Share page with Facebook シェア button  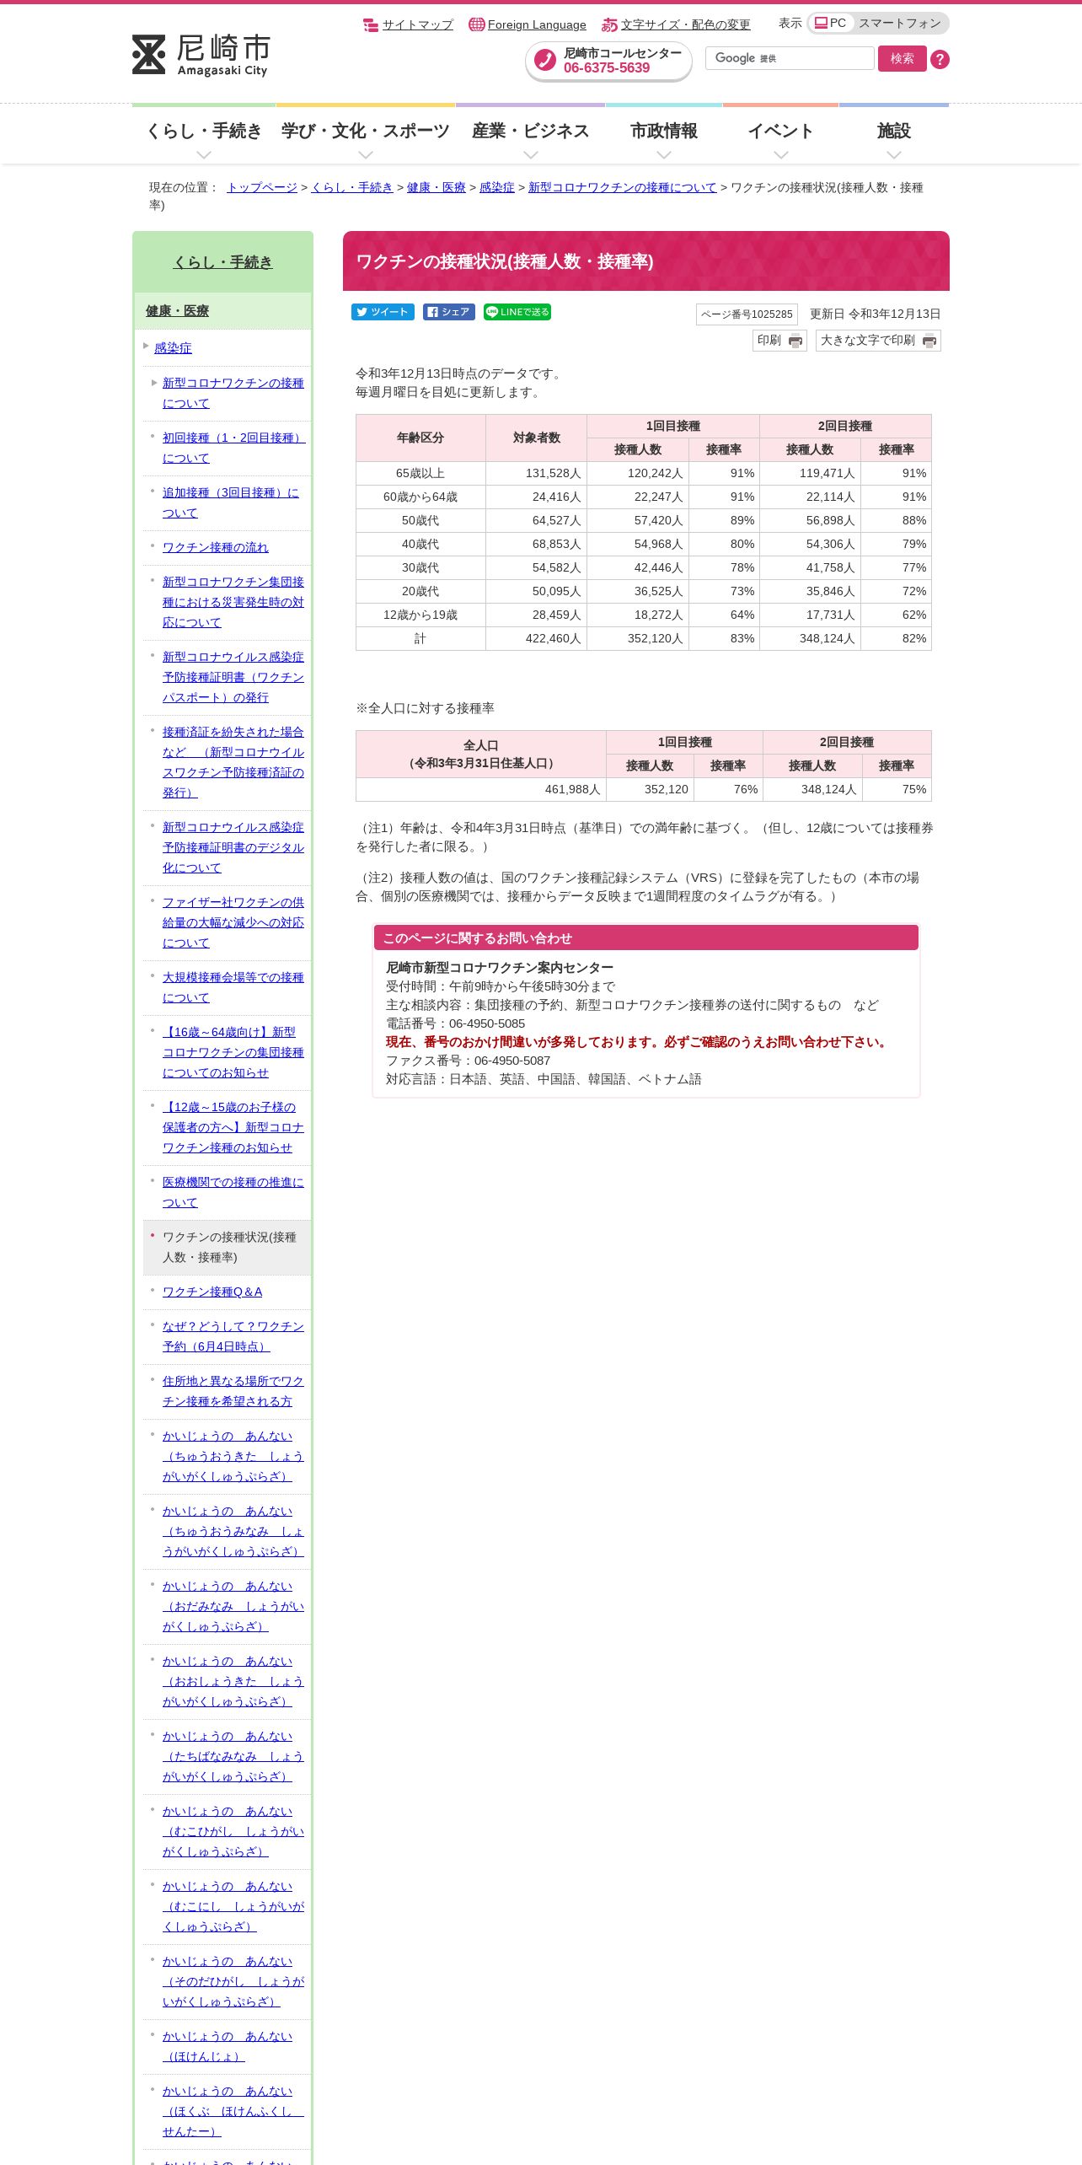[x=449, y=312]
